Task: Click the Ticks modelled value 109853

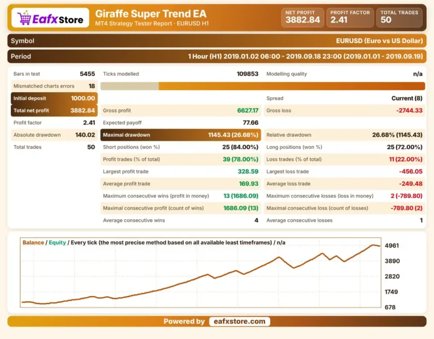Action: (x=248, y=74)
